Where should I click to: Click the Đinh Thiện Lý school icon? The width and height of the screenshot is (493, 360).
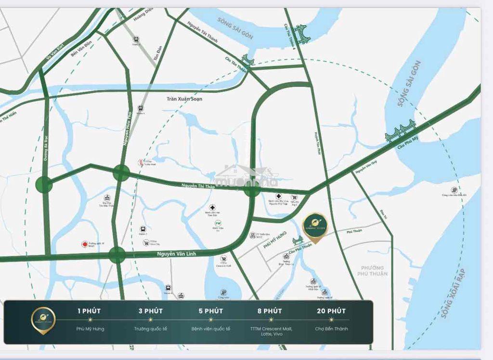coord(286,256)
